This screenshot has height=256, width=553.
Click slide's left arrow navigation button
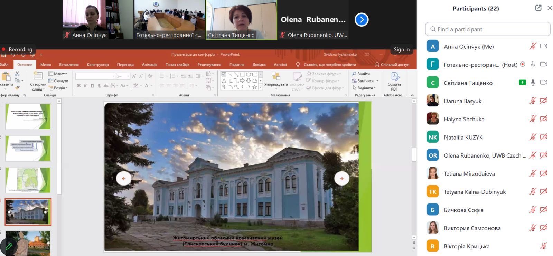tap(123, 178)
